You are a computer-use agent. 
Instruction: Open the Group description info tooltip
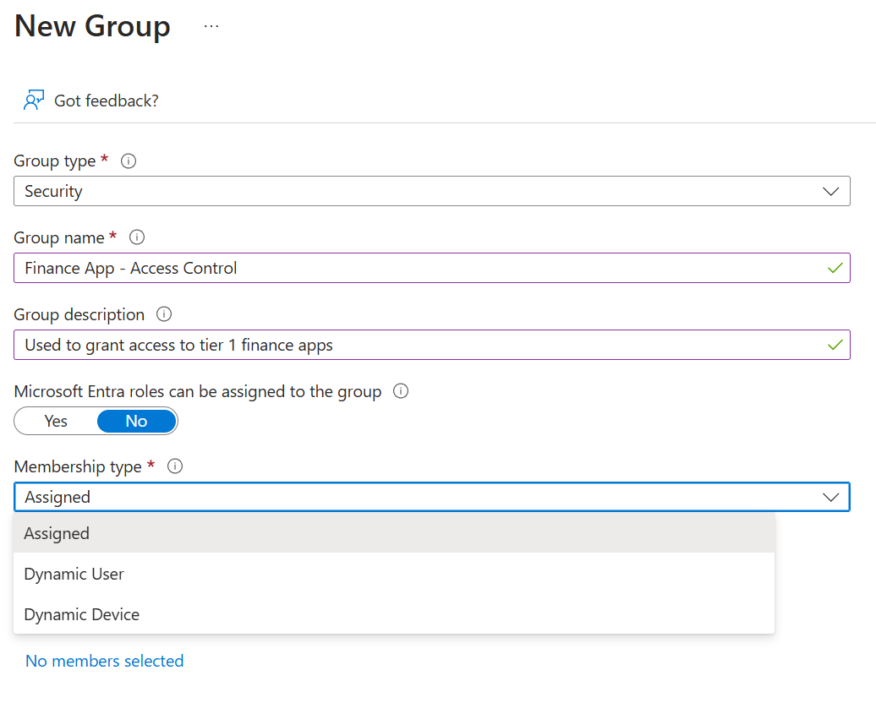tap(163, 314)
